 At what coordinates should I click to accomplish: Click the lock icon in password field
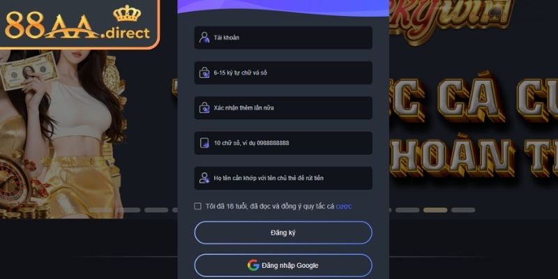(x=204, y=73)
